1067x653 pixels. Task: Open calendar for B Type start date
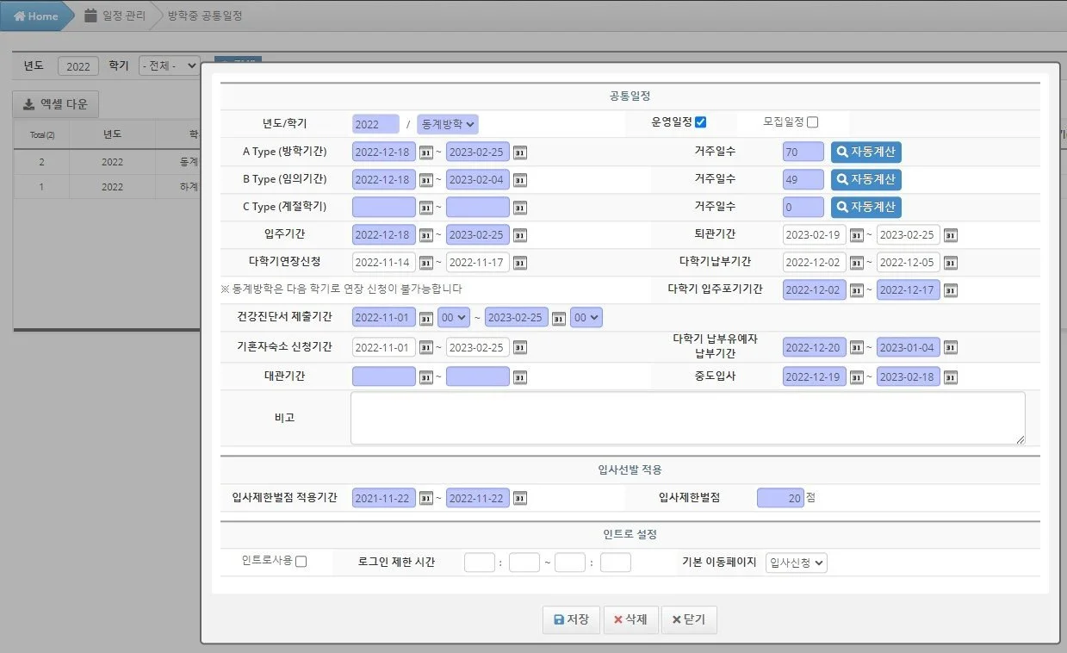point(425,180)
